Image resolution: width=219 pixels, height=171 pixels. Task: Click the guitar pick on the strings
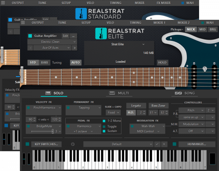tap(205, 69)
